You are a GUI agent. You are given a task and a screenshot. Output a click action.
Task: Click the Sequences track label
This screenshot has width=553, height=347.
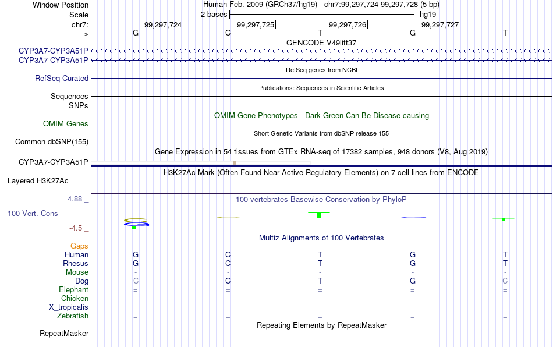(x=69, y=96)
